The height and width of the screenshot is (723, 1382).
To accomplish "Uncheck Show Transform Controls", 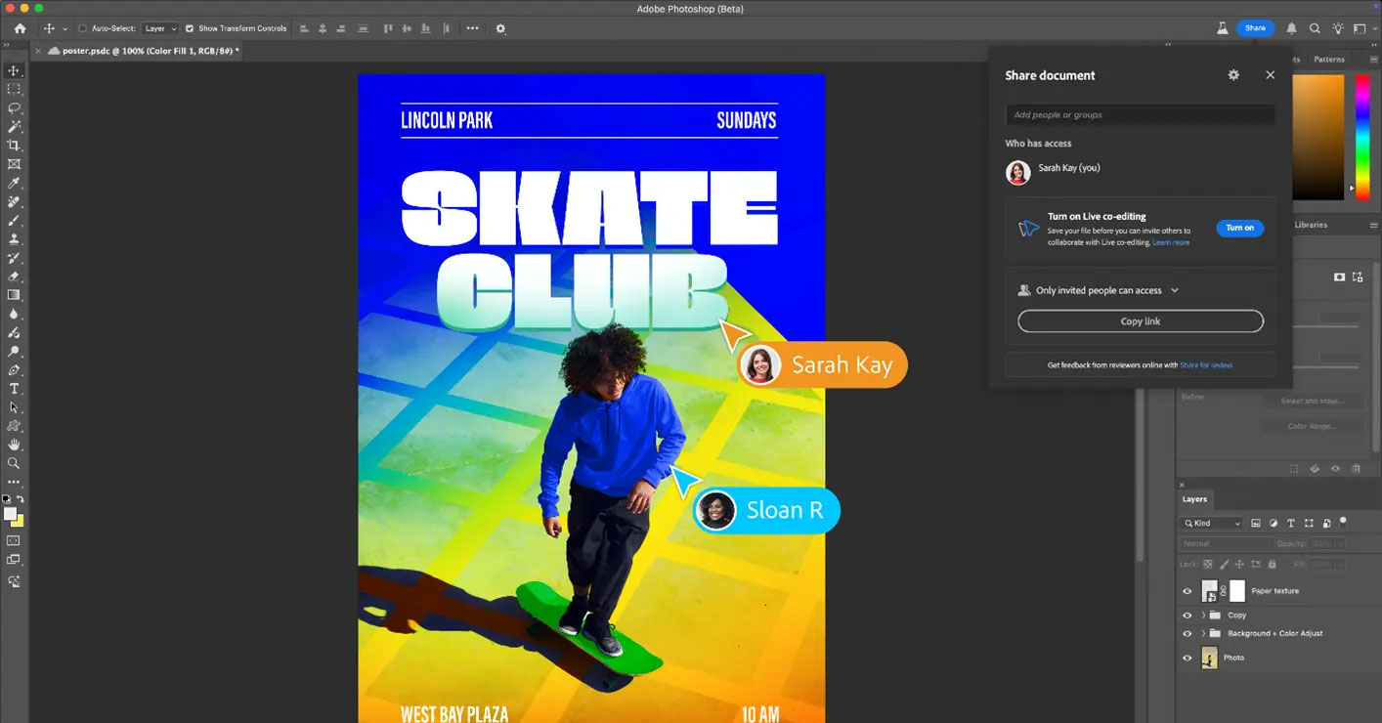I will click(190, 28).
